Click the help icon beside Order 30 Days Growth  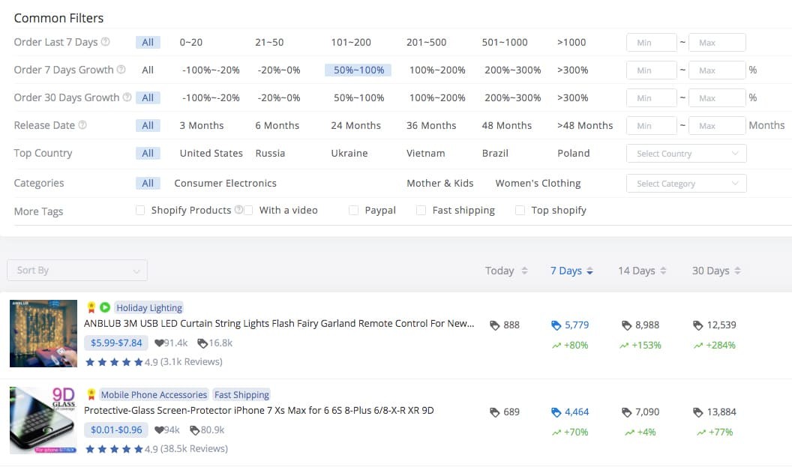point(127,97)
